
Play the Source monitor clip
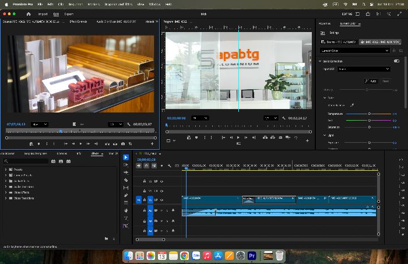pos(81,144)
